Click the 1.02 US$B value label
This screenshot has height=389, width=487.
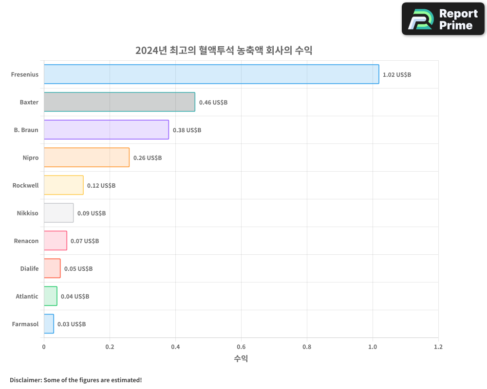coord(397,74)
